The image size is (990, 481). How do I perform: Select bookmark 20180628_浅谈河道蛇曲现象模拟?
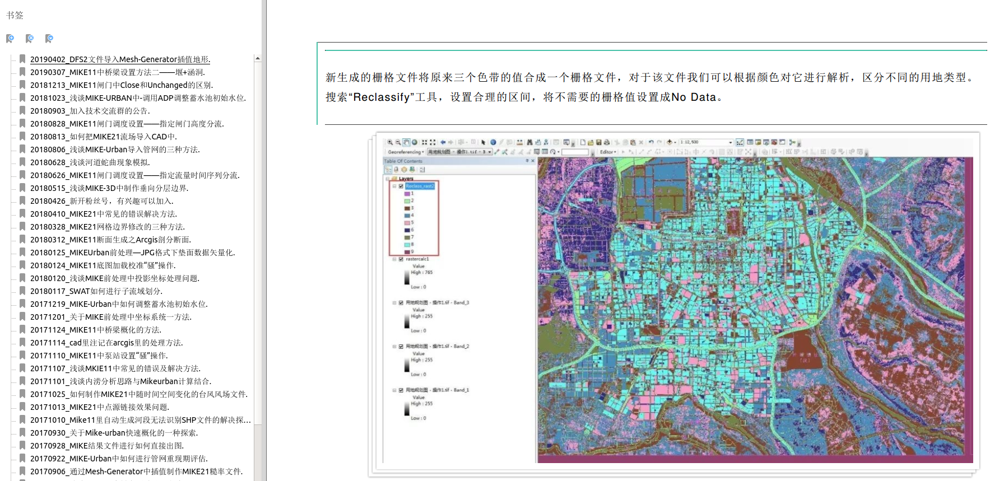(90, 162)
